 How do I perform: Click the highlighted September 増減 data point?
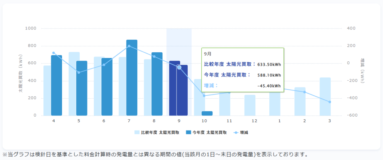179,67
